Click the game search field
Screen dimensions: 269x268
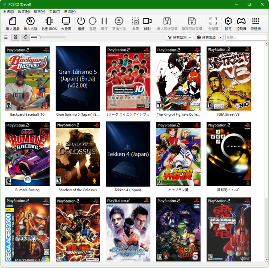(x=246, y=38)
